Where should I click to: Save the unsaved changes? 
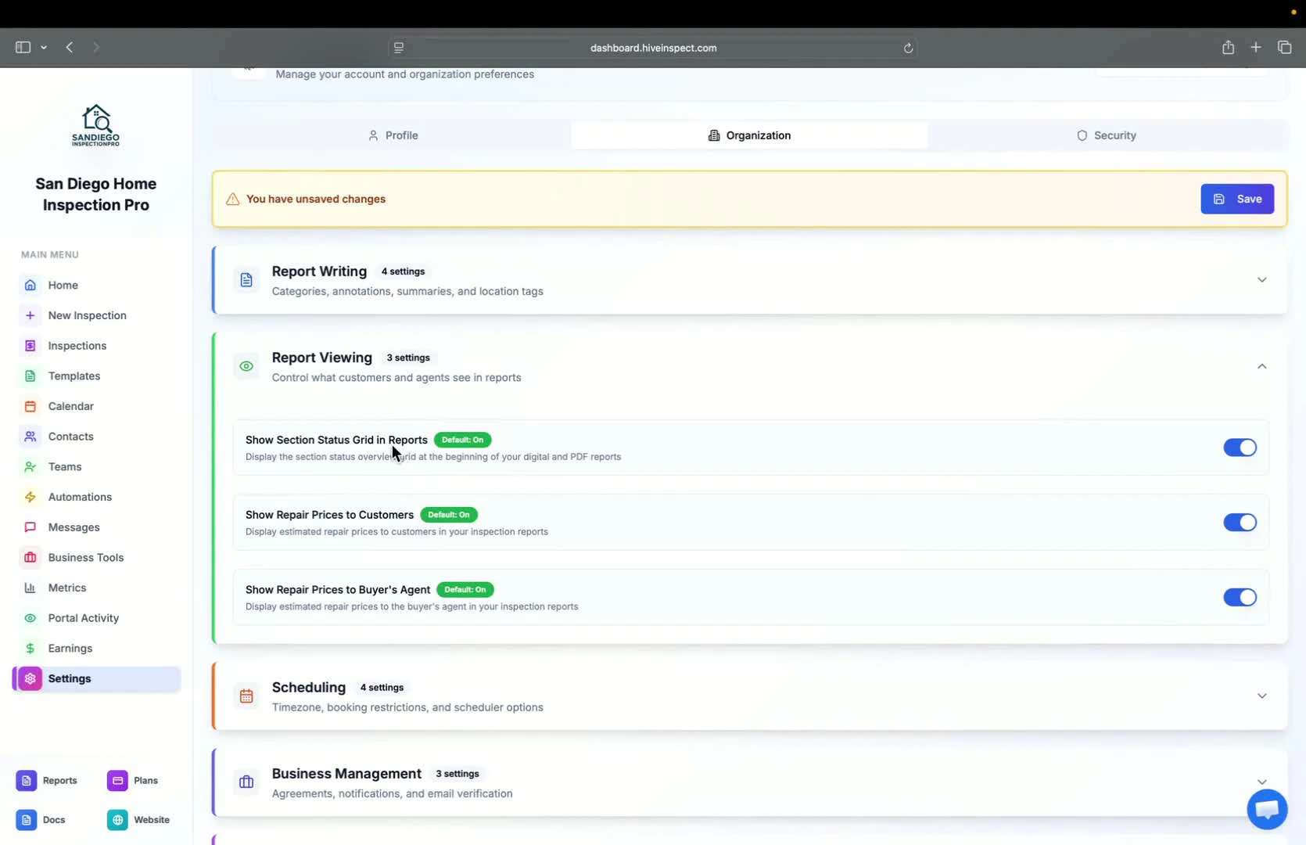pos(1238,199)
